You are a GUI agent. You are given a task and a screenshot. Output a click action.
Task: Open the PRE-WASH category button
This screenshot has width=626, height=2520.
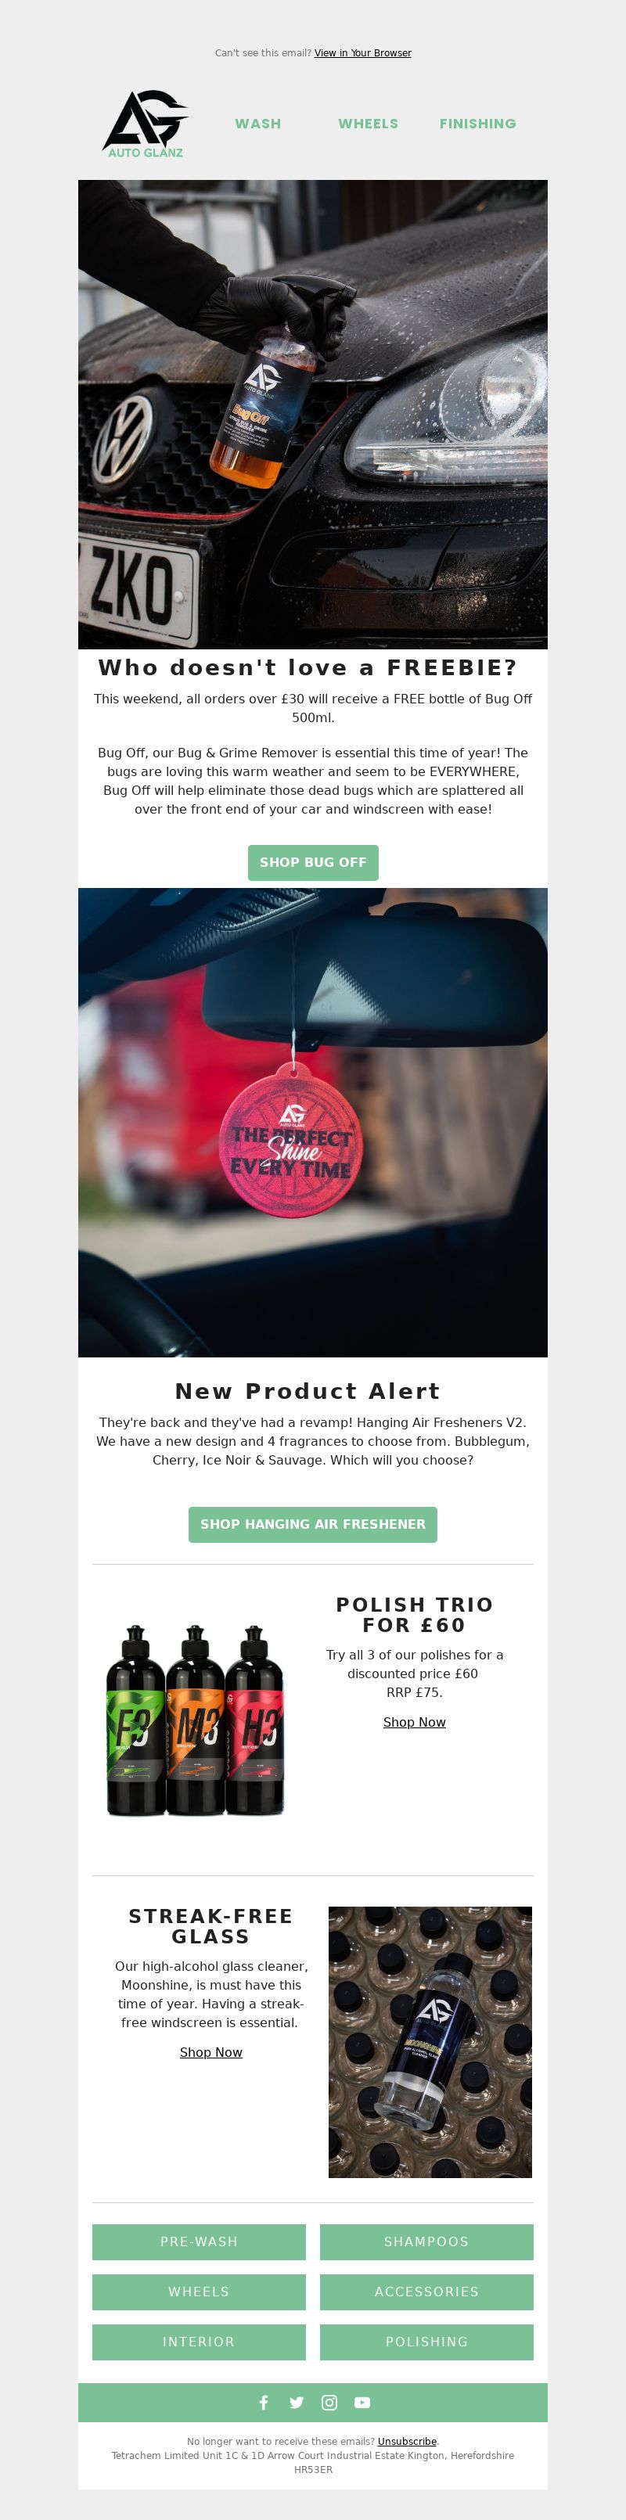coord(200,2240)
